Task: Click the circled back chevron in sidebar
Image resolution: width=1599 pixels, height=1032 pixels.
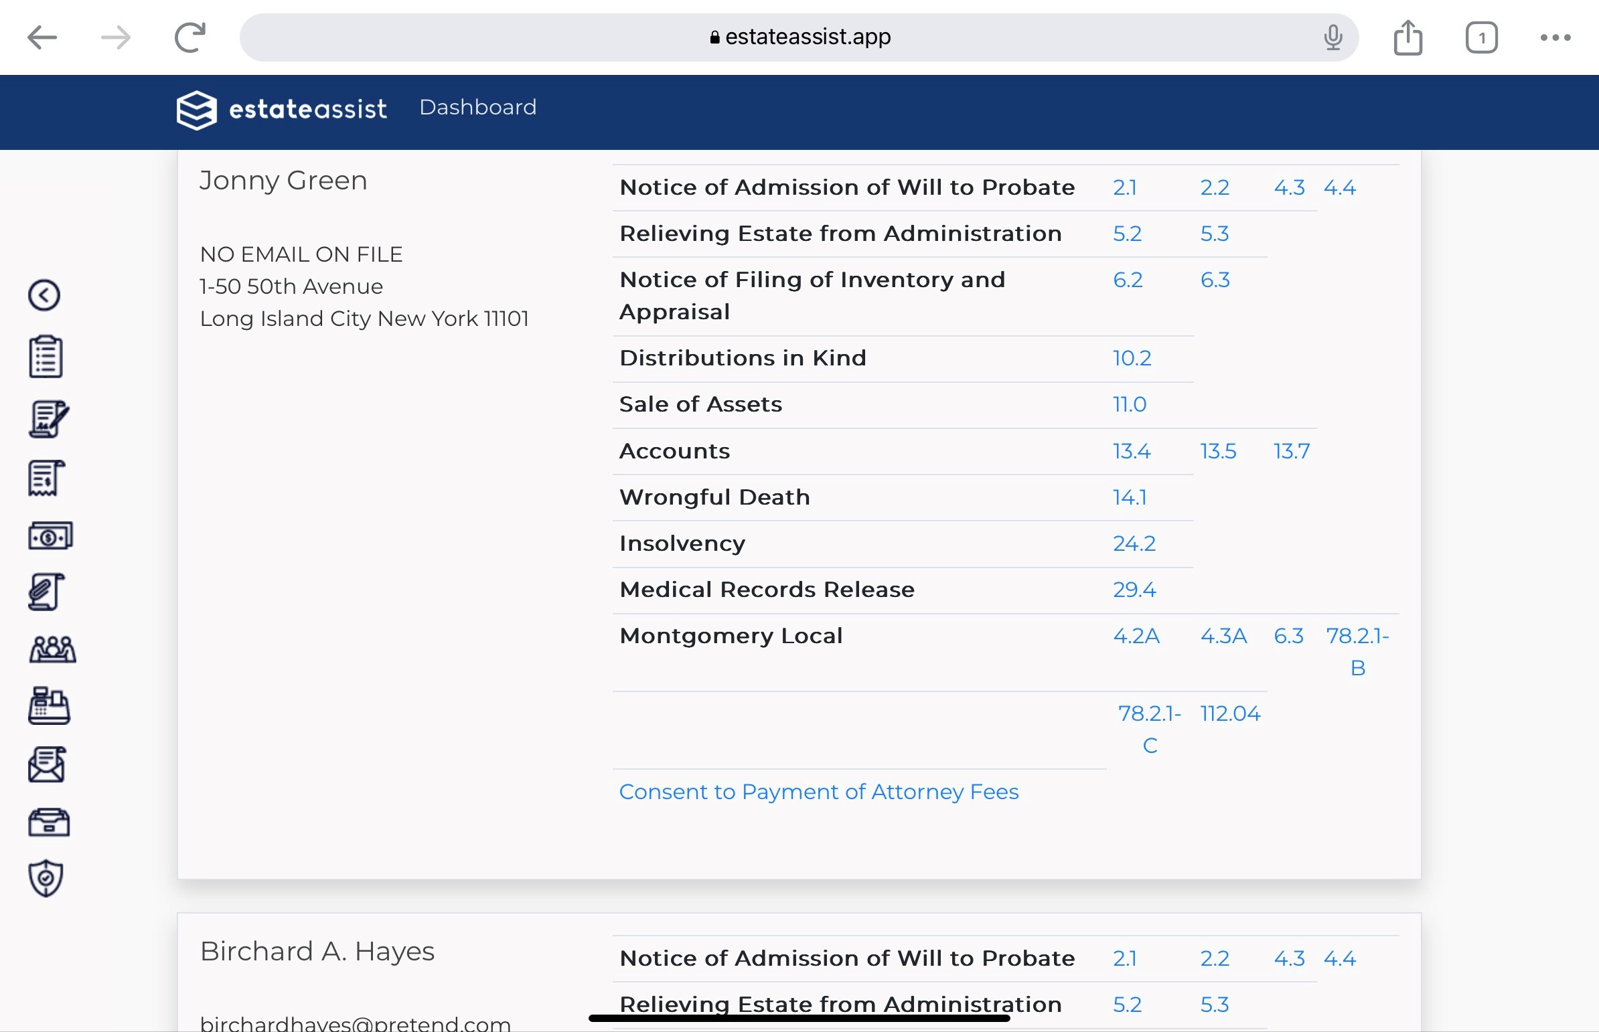Action: click(x=44, y=296)
